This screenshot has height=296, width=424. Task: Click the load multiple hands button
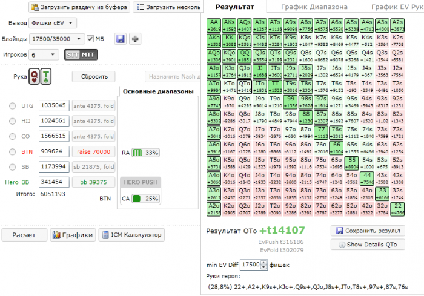[x=168, y=7]
